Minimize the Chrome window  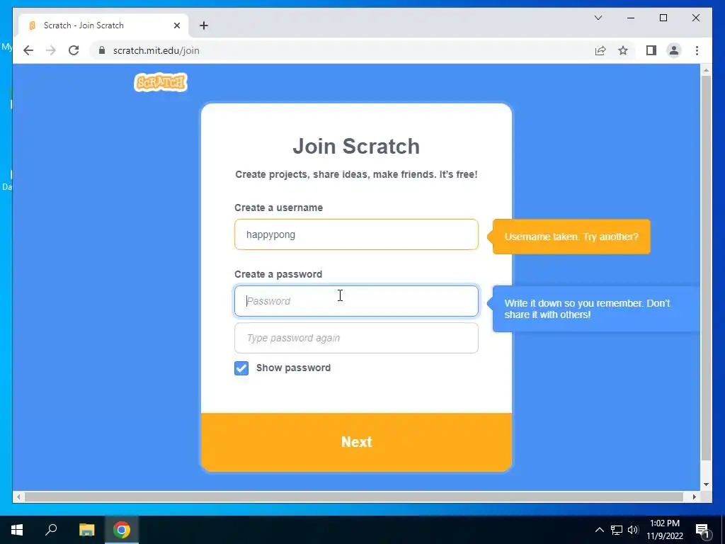[631, 18]
